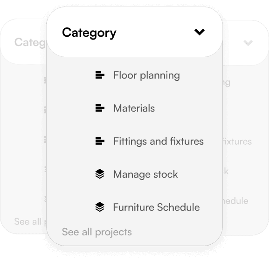Screen dimensions: 269x260
Task: Select the Fittings and fixtures option
Action: 159,141
